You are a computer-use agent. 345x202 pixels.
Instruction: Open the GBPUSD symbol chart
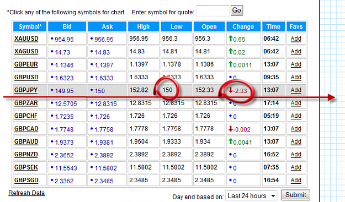click(x=26, y=78)
